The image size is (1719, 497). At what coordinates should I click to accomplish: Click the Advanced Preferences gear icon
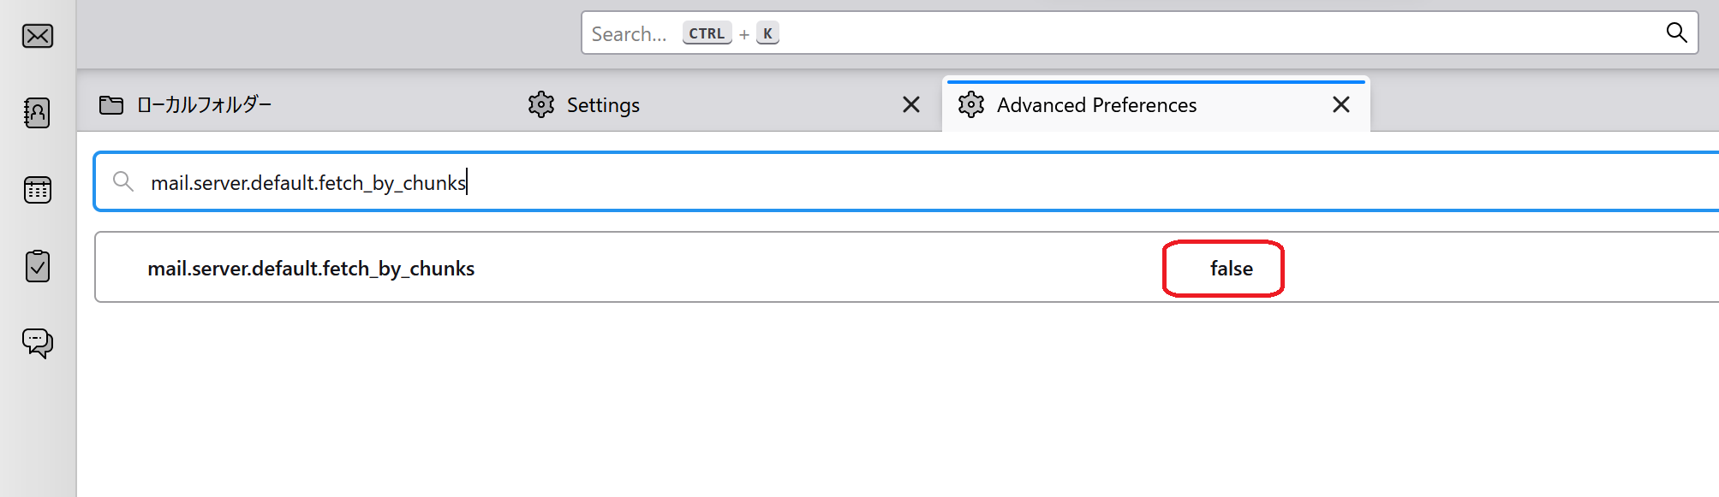tap(971, 104)
